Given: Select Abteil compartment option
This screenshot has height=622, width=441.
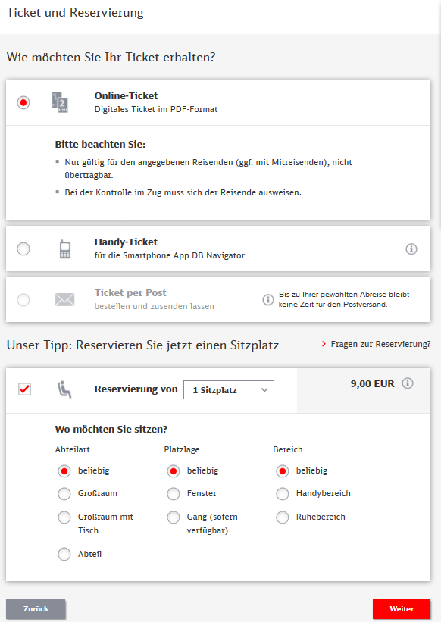Looking at the screenshot, I should pyautogui.click(x=64, y=554).
